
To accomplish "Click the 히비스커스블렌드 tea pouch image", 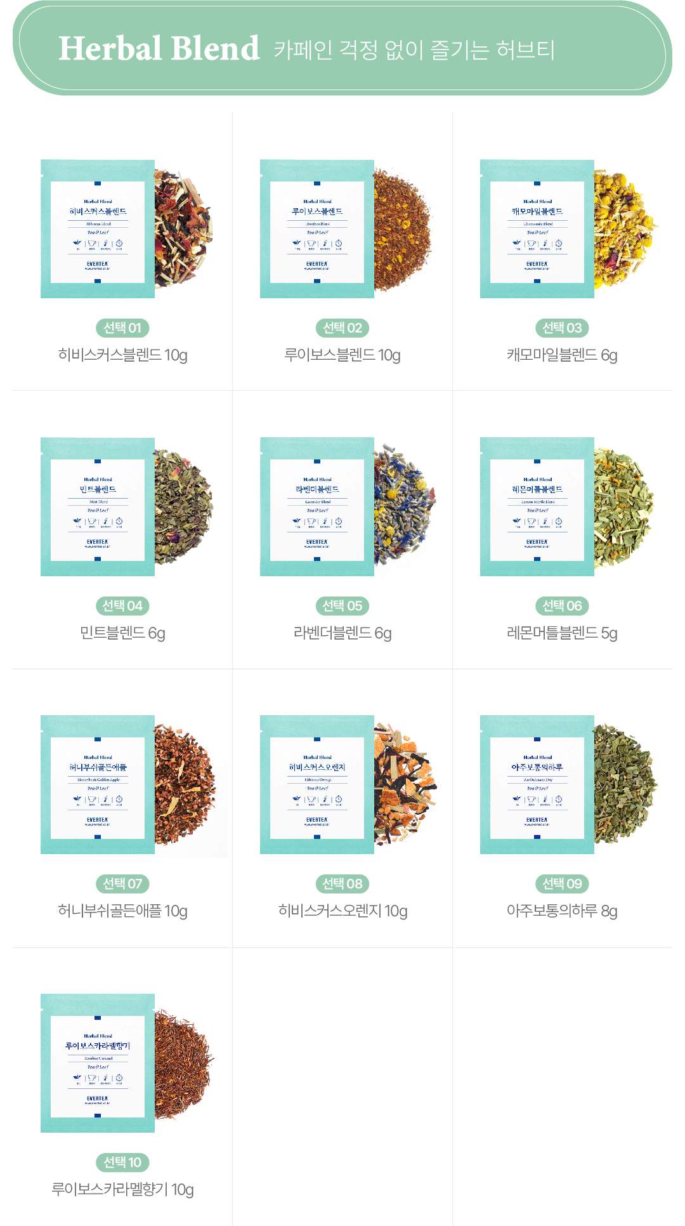I will [98, 229].
